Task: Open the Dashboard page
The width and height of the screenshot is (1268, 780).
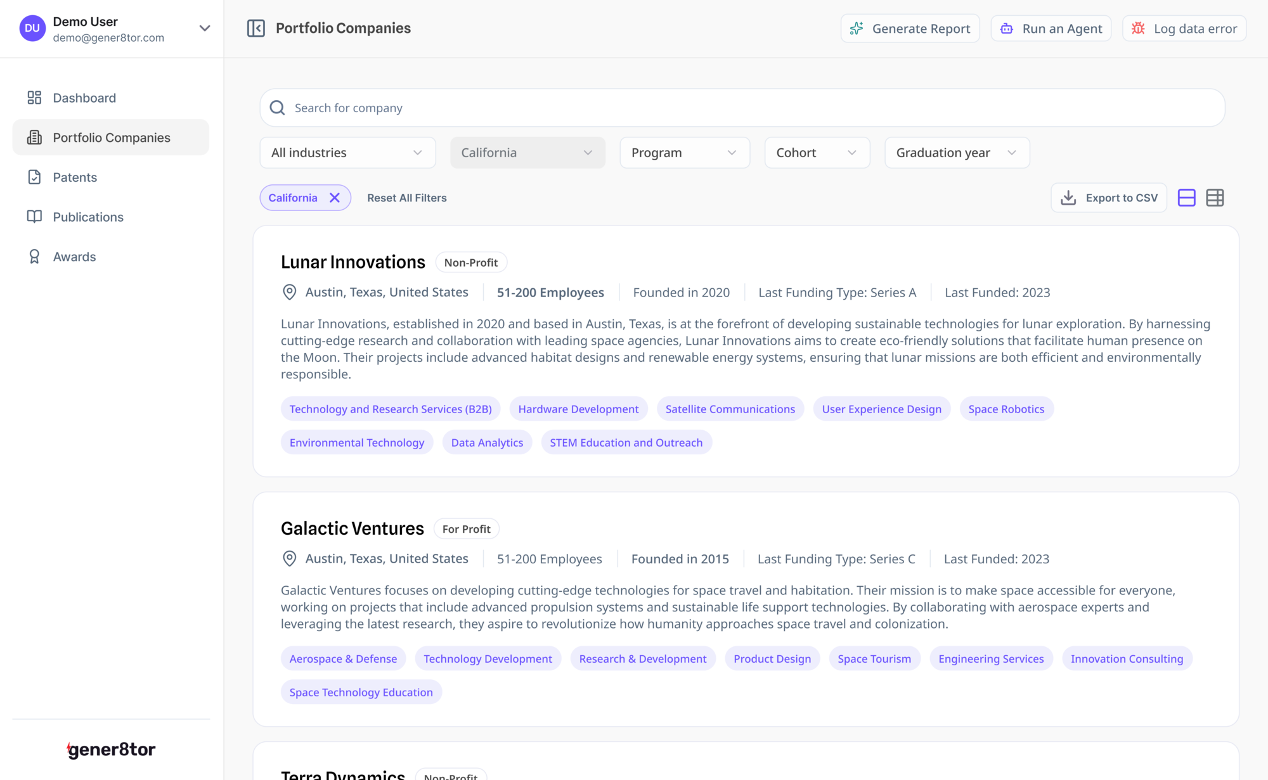Action: (110, 98)
